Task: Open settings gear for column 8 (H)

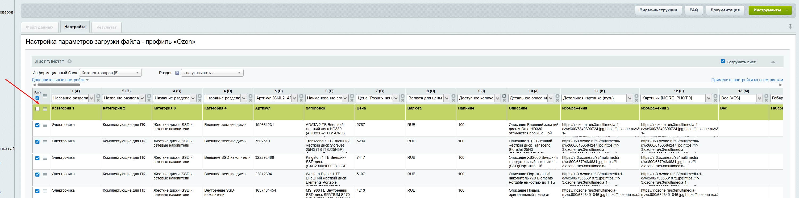Action: [453, 96]
